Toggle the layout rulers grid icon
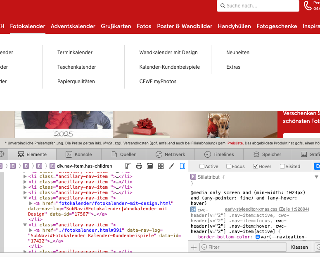The width and height of the screenshot is (320, 257). 128,166
